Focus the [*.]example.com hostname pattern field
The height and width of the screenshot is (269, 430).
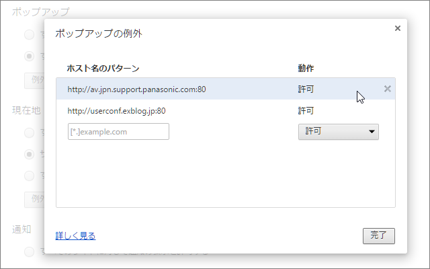[x=118, y=132]
